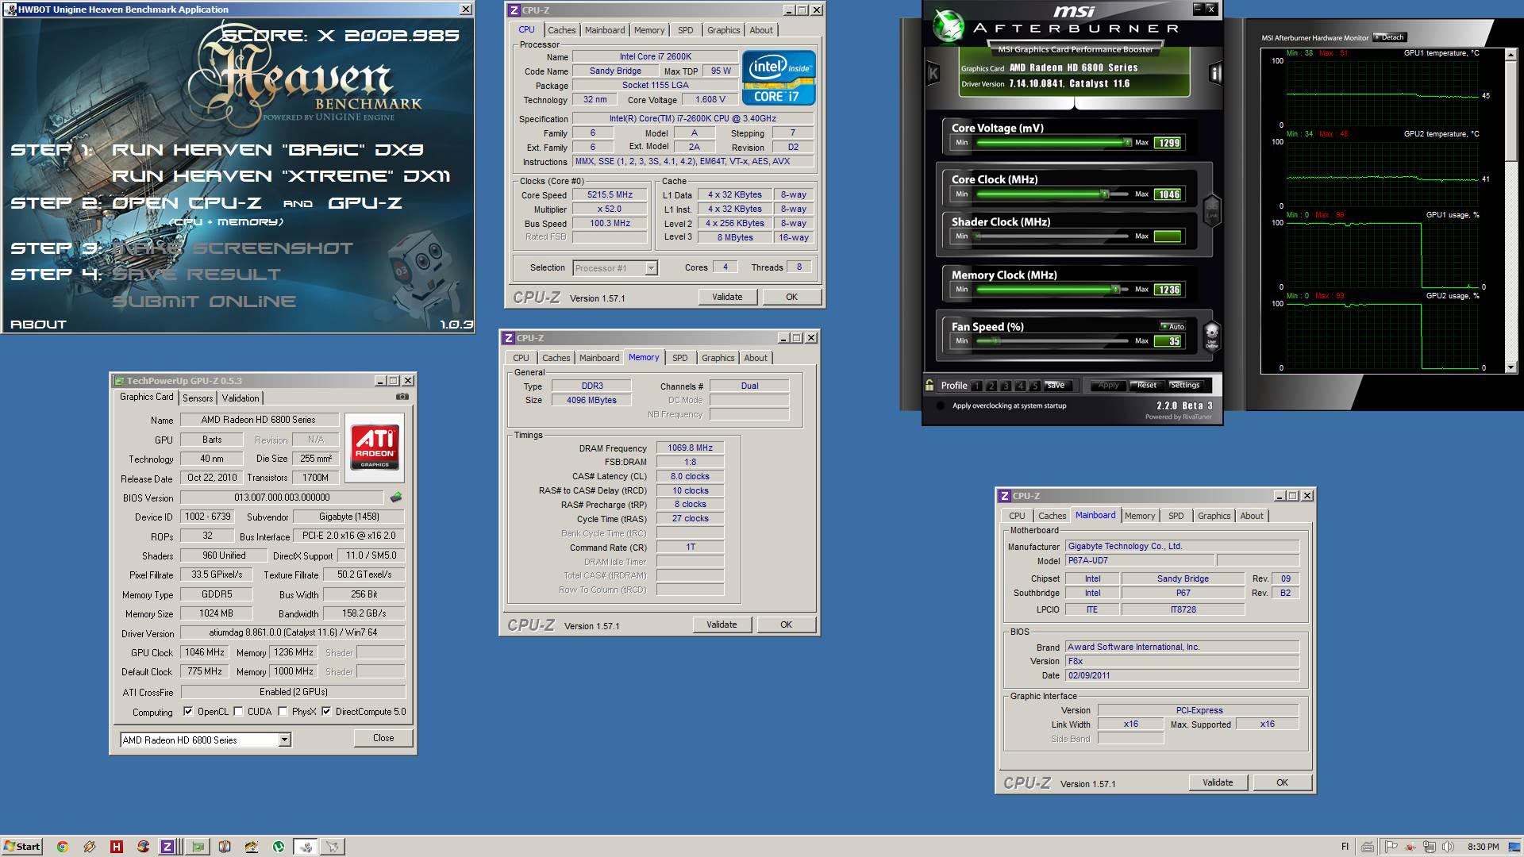Click Validate in the CPU tab window
Screen dimensions: 1524x857
727,297
